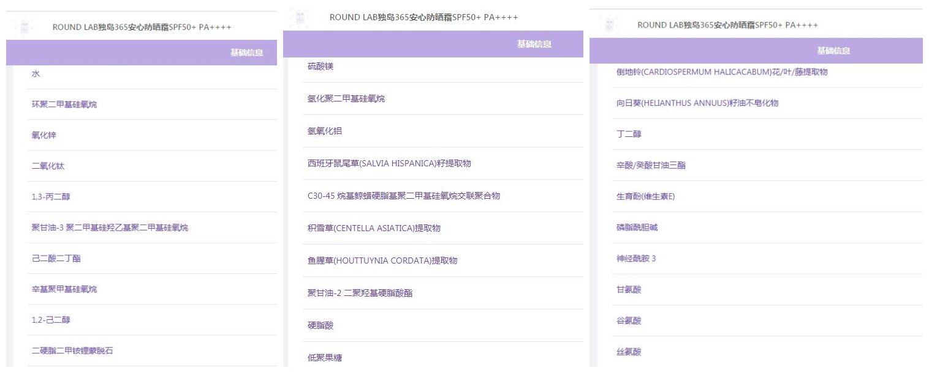Viewport: 929px width, 373px height.
Task: Click the ingredient 聚甘油-2 二聚羟基硬脂酸酯
Action: [360, 293]
